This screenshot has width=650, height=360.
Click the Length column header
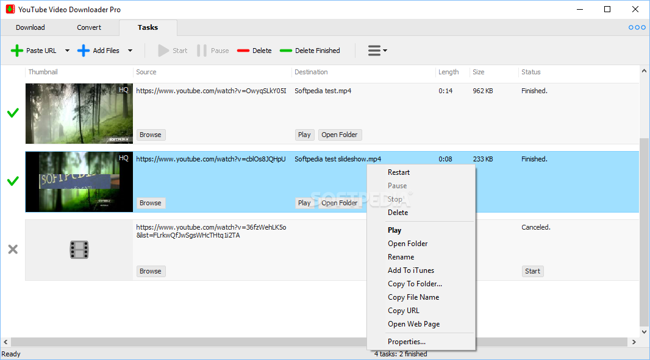pyautogui.click(x=449, y=72)
